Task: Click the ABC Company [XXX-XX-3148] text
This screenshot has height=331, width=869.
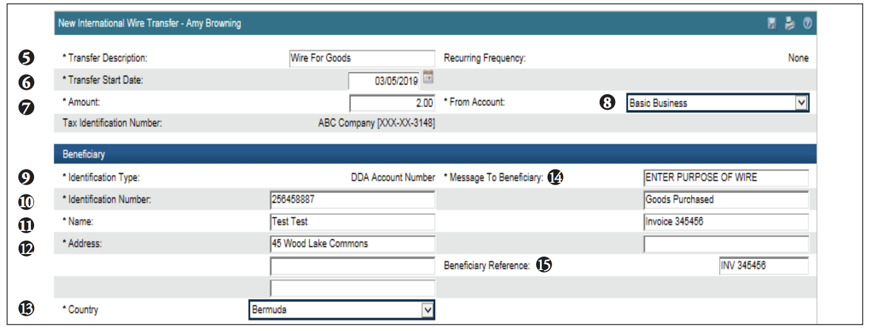Action: (377, 123)
